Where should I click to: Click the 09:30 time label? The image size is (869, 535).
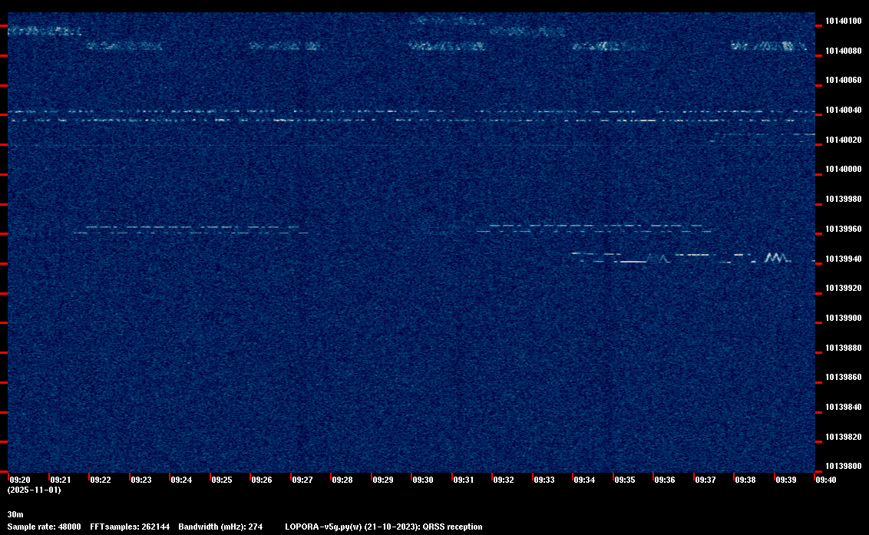pos(423,480)
